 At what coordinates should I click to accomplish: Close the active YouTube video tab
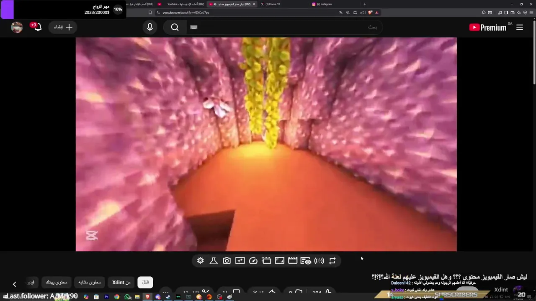(x=254, y=4)
